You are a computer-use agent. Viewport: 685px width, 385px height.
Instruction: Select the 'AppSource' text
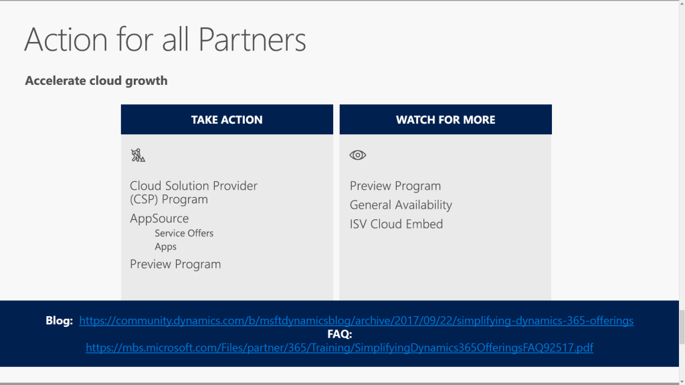[159, 219]
